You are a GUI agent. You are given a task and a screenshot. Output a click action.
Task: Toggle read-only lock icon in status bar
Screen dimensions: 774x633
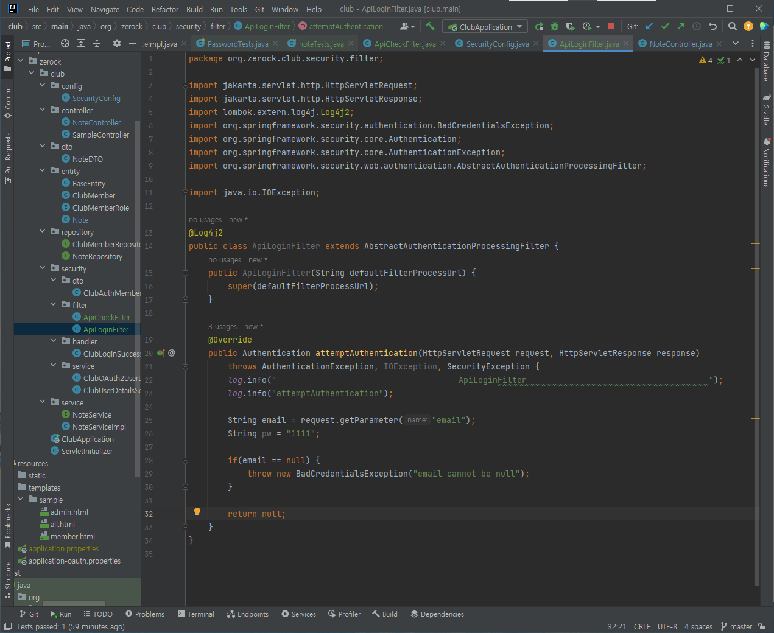(762, 626)
